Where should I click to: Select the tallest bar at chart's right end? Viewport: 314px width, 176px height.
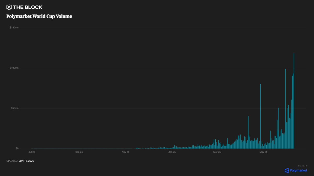click(x=294, y=101)
